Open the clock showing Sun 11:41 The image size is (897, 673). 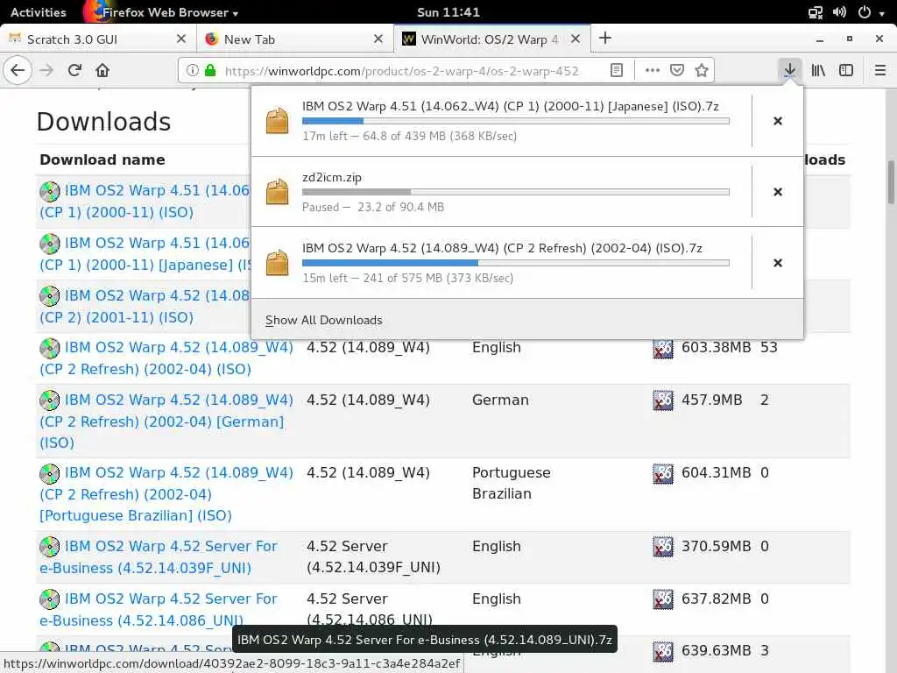[448, 12]
